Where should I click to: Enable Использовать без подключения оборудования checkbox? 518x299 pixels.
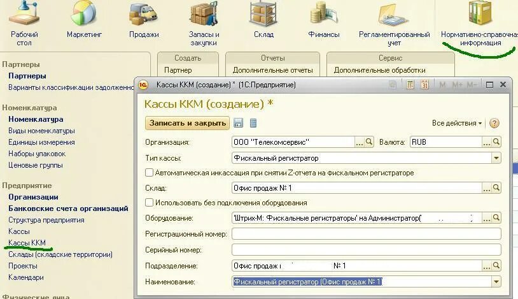pyautogui.click(x=149, y=202)
